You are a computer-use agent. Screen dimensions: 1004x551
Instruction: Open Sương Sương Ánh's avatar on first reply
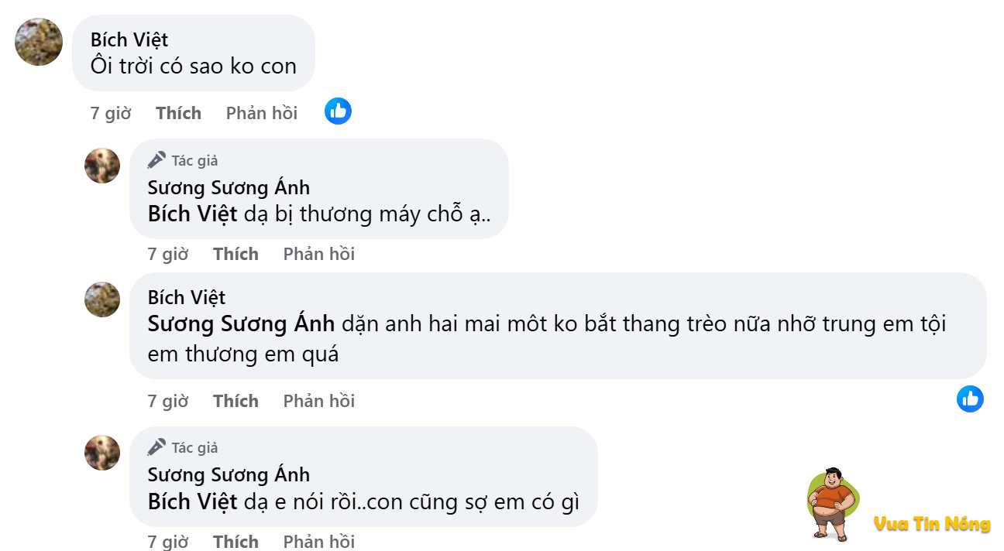coord(102,166)
